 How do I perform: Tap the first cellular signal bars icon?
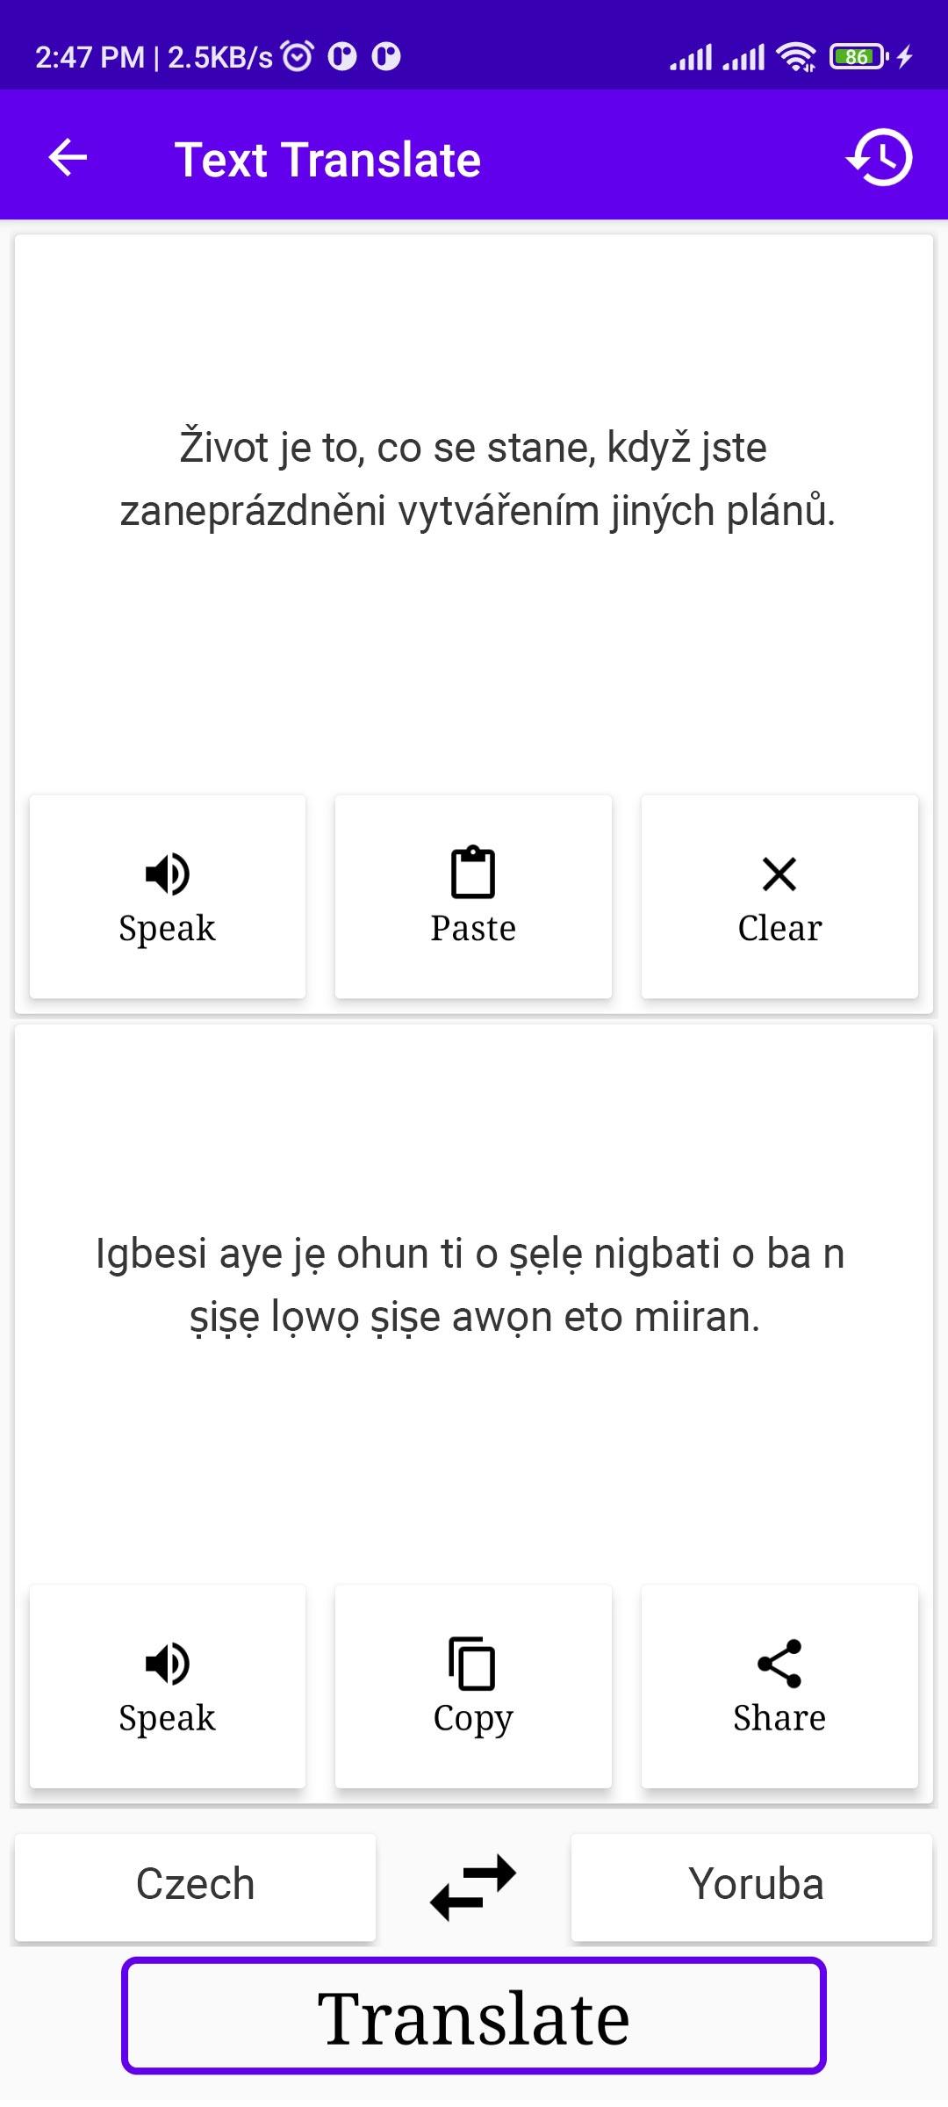click(691, 57)
